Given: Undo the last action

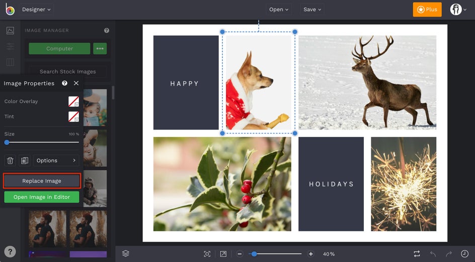Looking at the screenshot, I should coord(433,254).
